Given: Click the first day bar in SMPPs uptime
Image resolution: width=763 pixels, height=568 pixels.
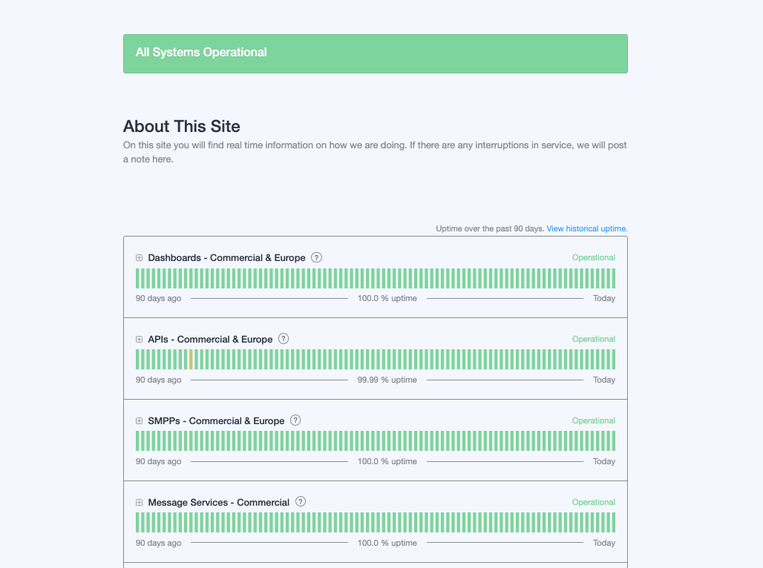Looking at the screenshot, I should pos(138,441).
